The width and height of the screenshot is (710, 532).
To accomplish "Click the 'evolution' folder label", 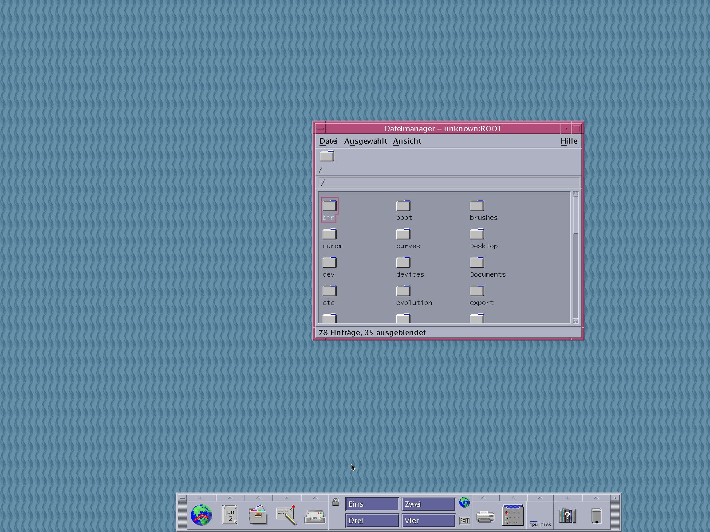I will (x=414, y=303).
